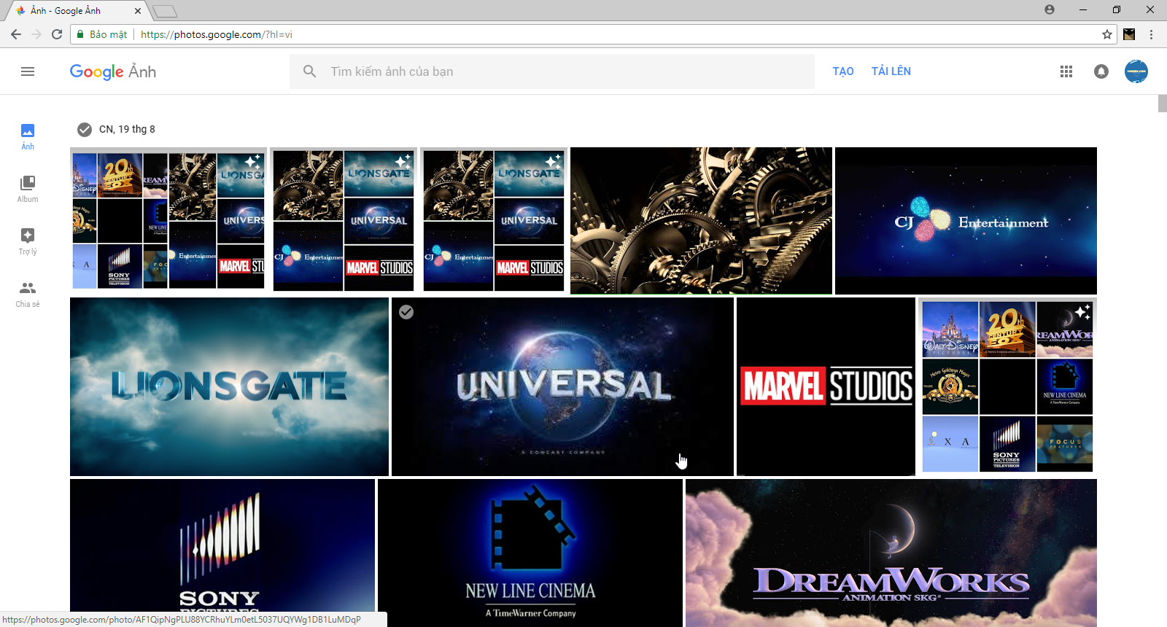
Task: Open first-row collage containing 20th Century Fox
Action: [168, 221]
